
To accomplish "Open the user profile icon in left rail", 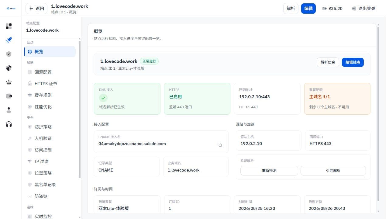I will [9, 110].
